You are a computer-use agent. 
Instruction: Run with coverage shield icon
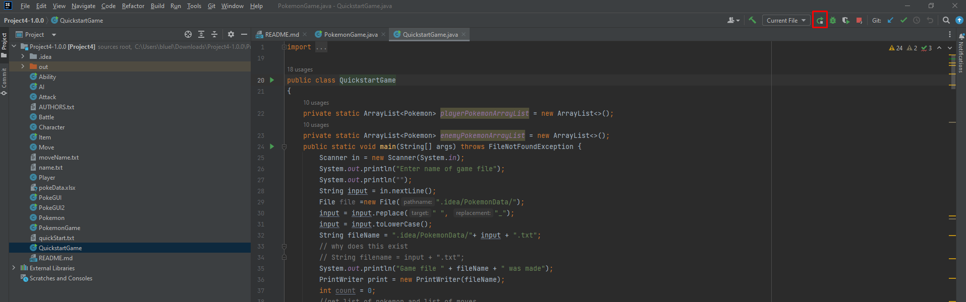pos(846,21)
